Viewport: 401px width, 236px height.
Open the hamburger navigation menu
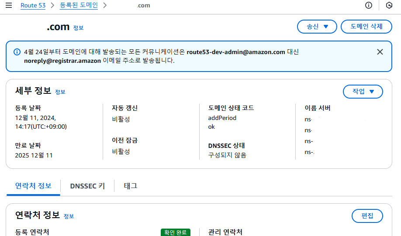(x=9, y=5)
